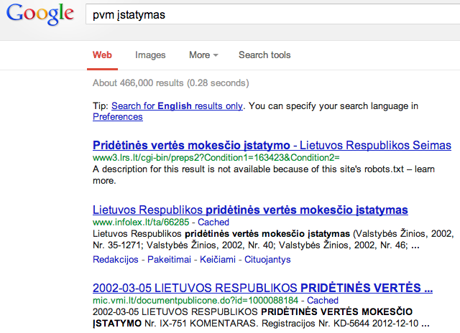This screenshot has width=460, height=333.
Task: Open the Pakeitimai sitelink
Action: point(169,260)
